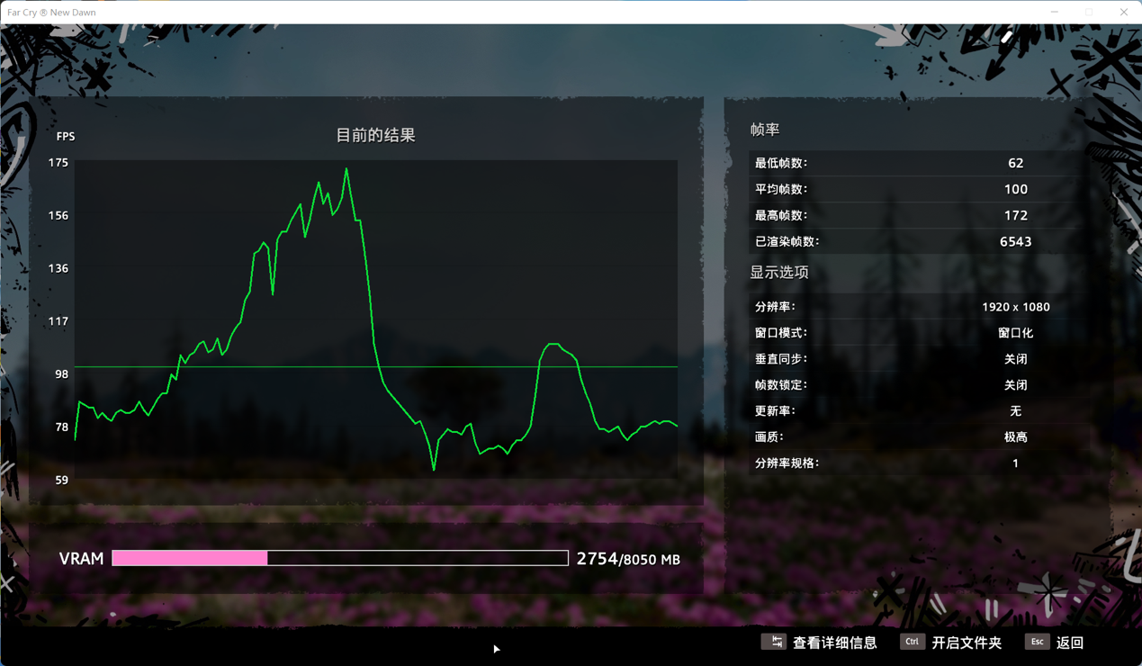Viewport: 1142px width, 666px height.
Task: Click the Tab key icon beside 查看详细信息
Action: tap(776, 642)
